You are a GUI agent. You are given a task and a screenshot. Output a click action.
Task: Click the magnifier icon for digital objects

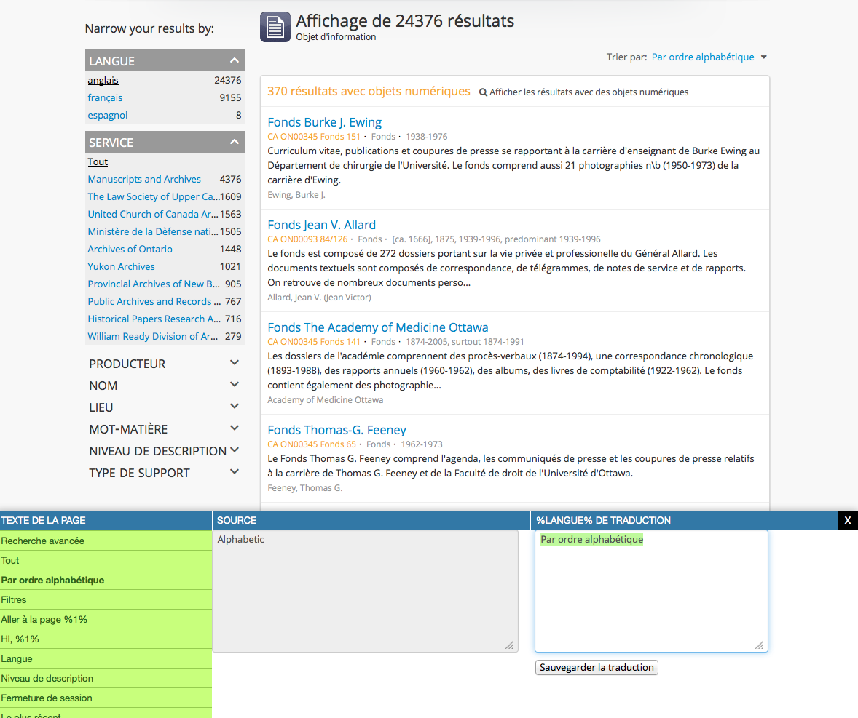coord(483,92)
